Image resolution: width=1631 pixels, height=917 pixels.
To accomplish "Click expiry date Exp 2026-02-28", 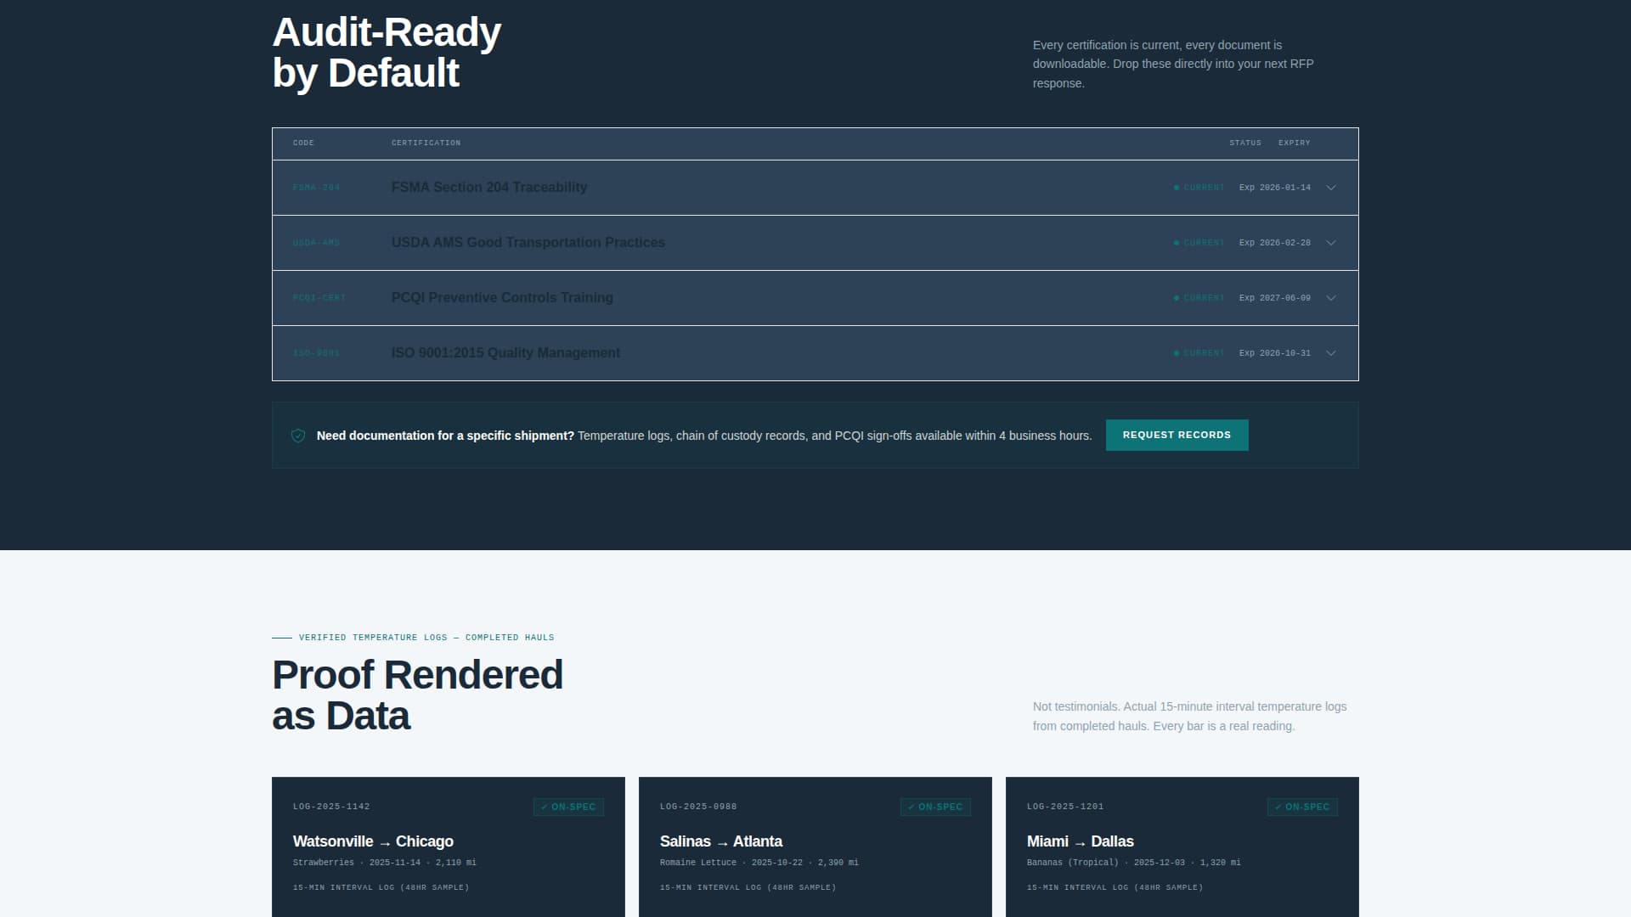I will point(1275,243).
